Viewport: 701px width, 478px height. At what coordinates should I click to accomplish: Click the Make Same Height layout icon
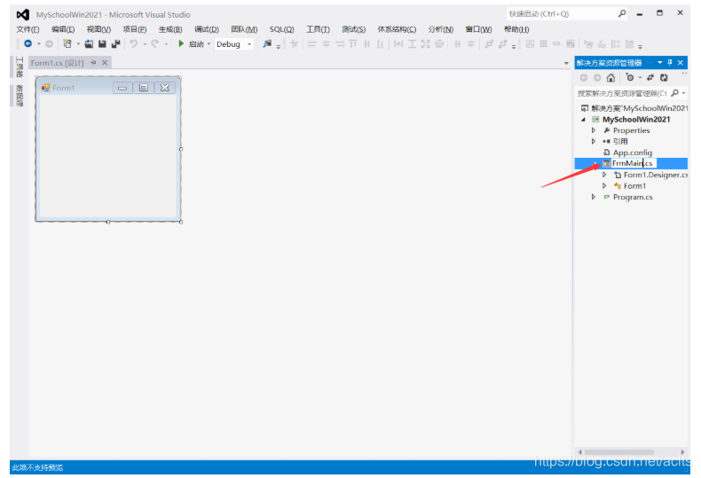pos(413,43)
